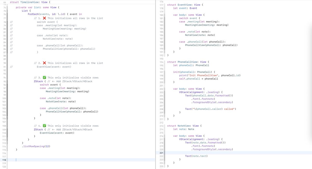312x169 pixels.
Task: Click 'Text(note.date.formatted())' line
Action: 205,143
